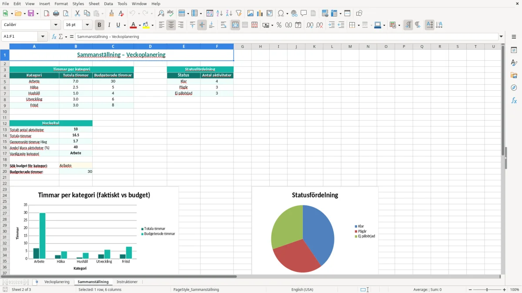Click the AutoFilter funnel icon
The width and height of the screenshot is (522, 293).
[x=239, y=13]
